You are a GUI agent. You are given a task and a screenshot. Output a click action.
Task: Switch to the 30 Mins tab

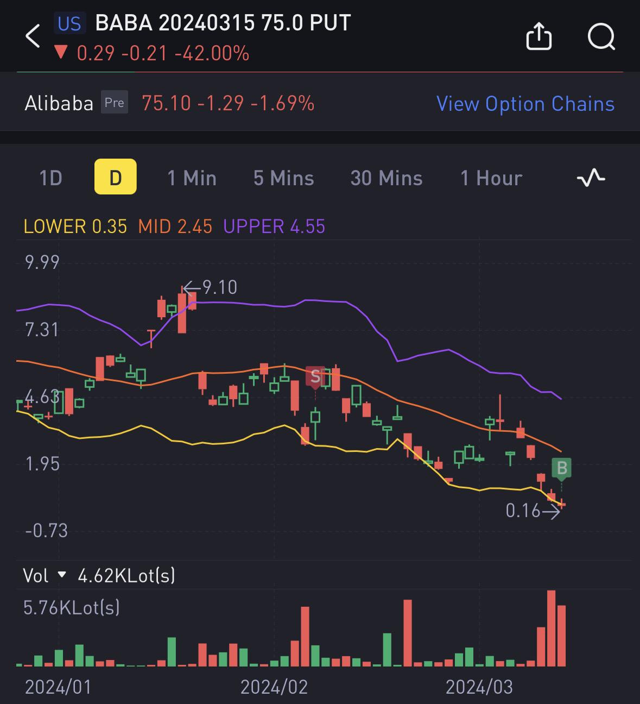(386, 178)
